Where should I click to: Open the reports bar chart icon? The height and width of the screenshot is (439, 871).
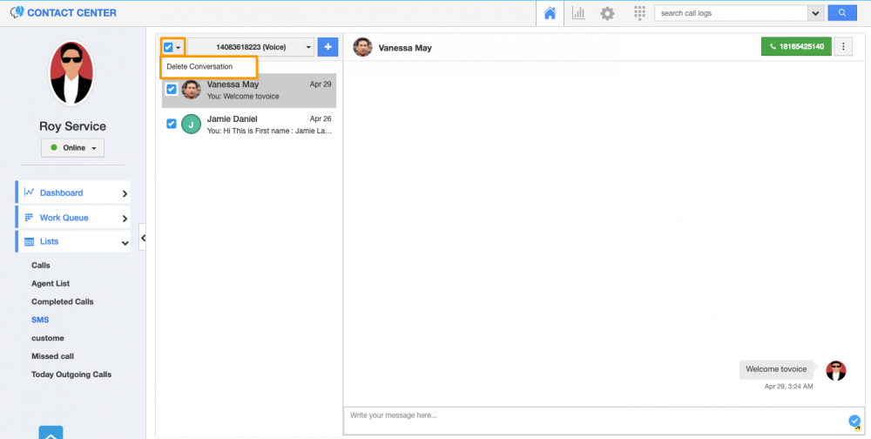(x=578, y=13)
